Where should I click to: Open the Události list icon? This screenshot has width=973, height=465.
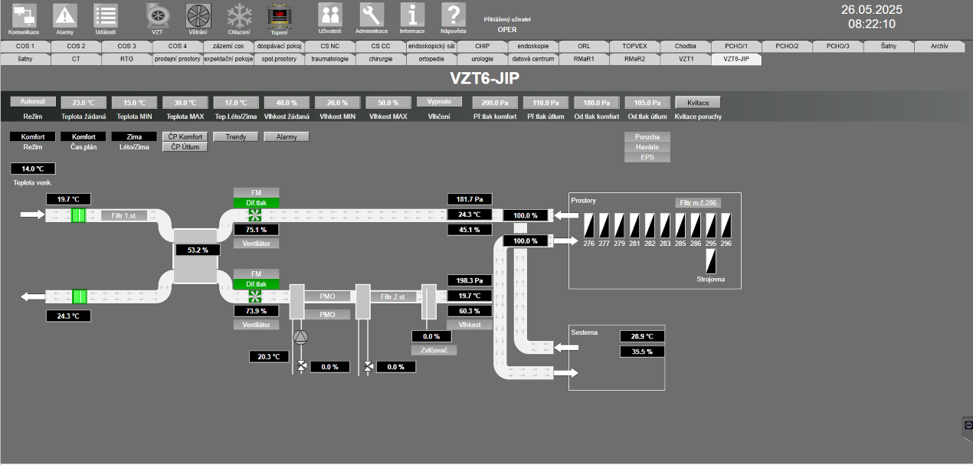coord(106,16)
